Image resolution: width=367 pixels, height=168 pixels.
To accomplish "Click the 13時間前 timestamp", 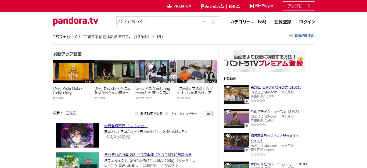I will point(150,165).
